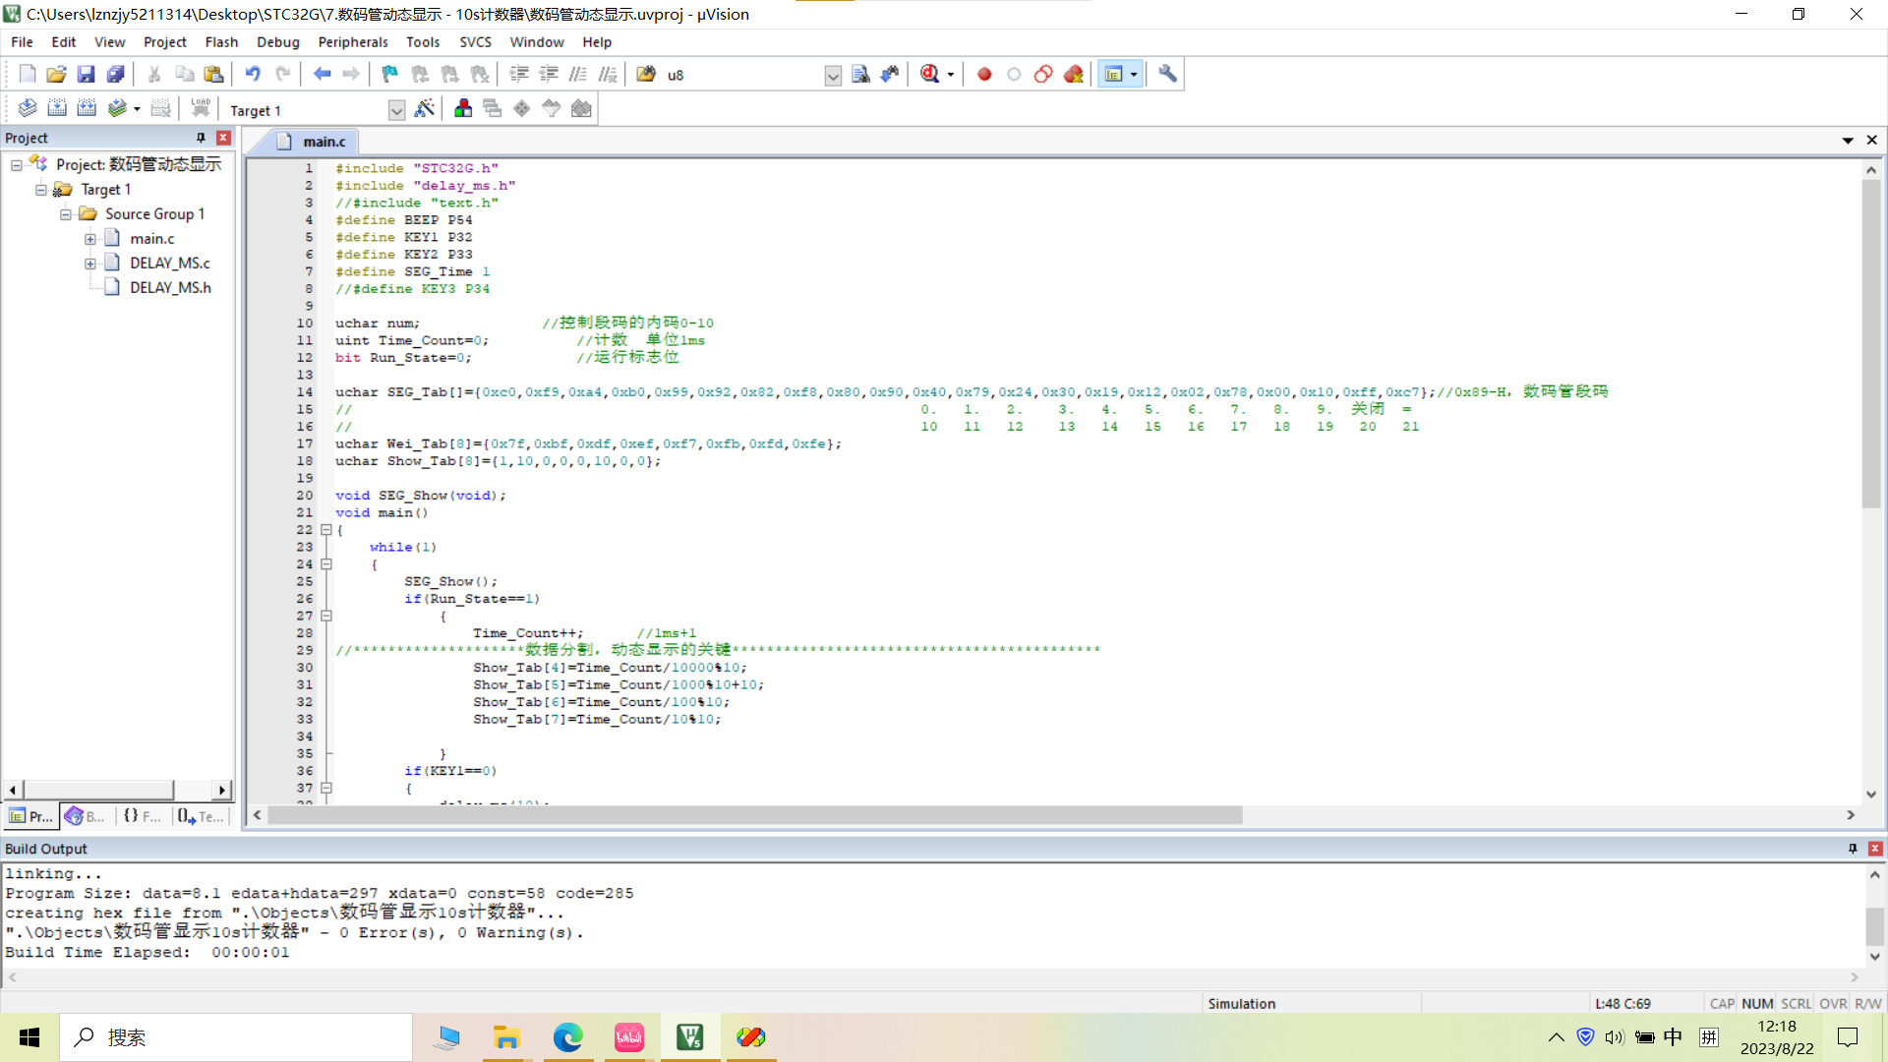1888x1062 pixels.
Task: Rebuild all target files
Action: pyautogui.click(x=87, y=108)
